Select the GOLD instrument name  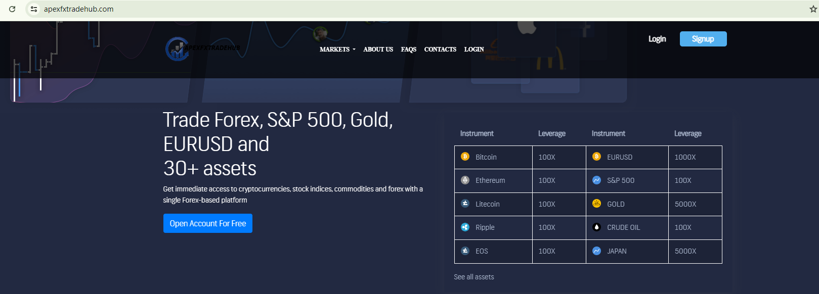pyautogui.click(x=616, y=204)
